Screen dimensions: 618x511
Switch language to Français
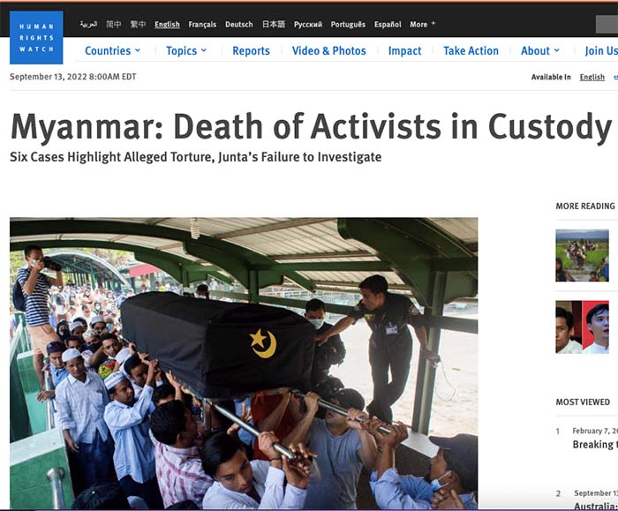pyautogui.click(x=202, y=25)
